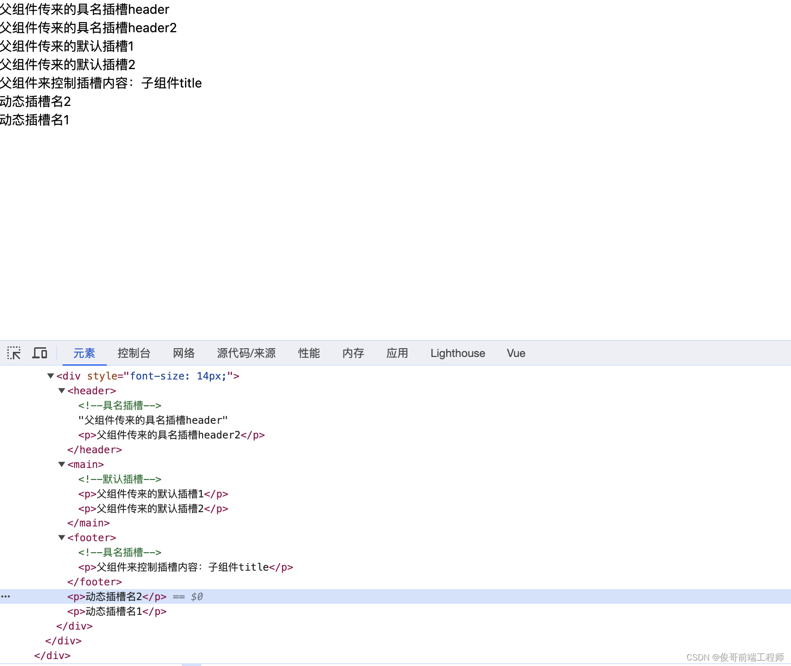Open the 内存 tab
791x666 pixels.
(353, 353)
